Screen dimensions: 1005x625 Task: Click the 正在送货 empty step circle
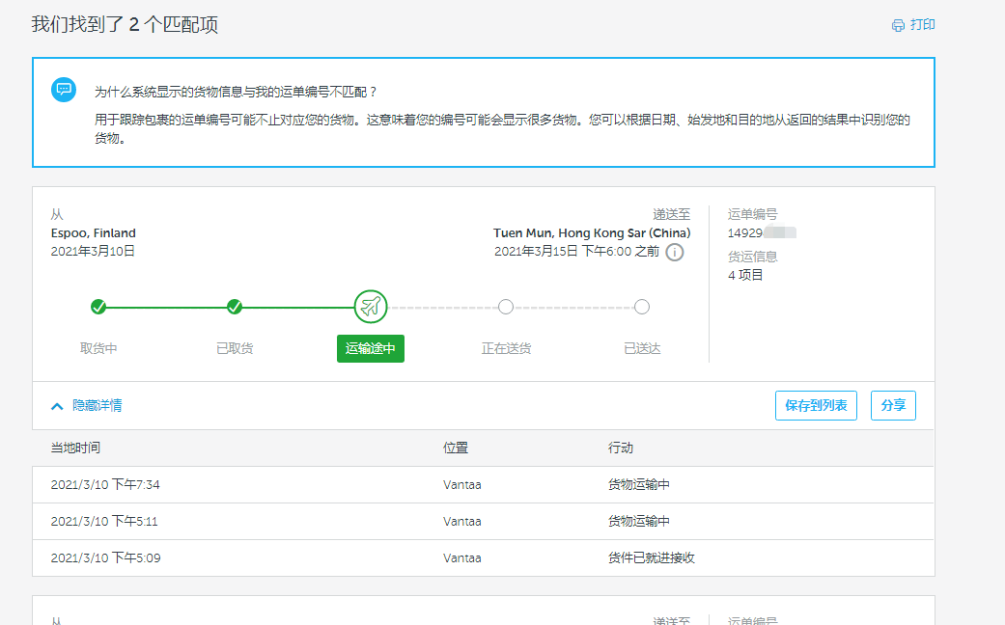point(506,307)
